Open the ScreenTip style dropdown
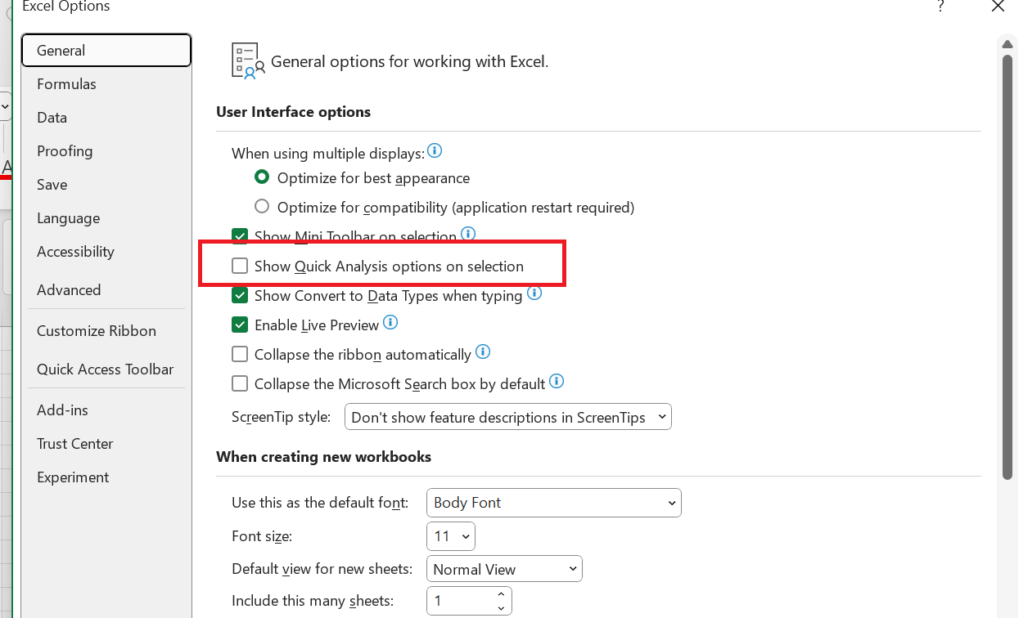Image resolution: width=1023 pixels, height=618 pixels. pyautogui.click(x=661, y=416)
